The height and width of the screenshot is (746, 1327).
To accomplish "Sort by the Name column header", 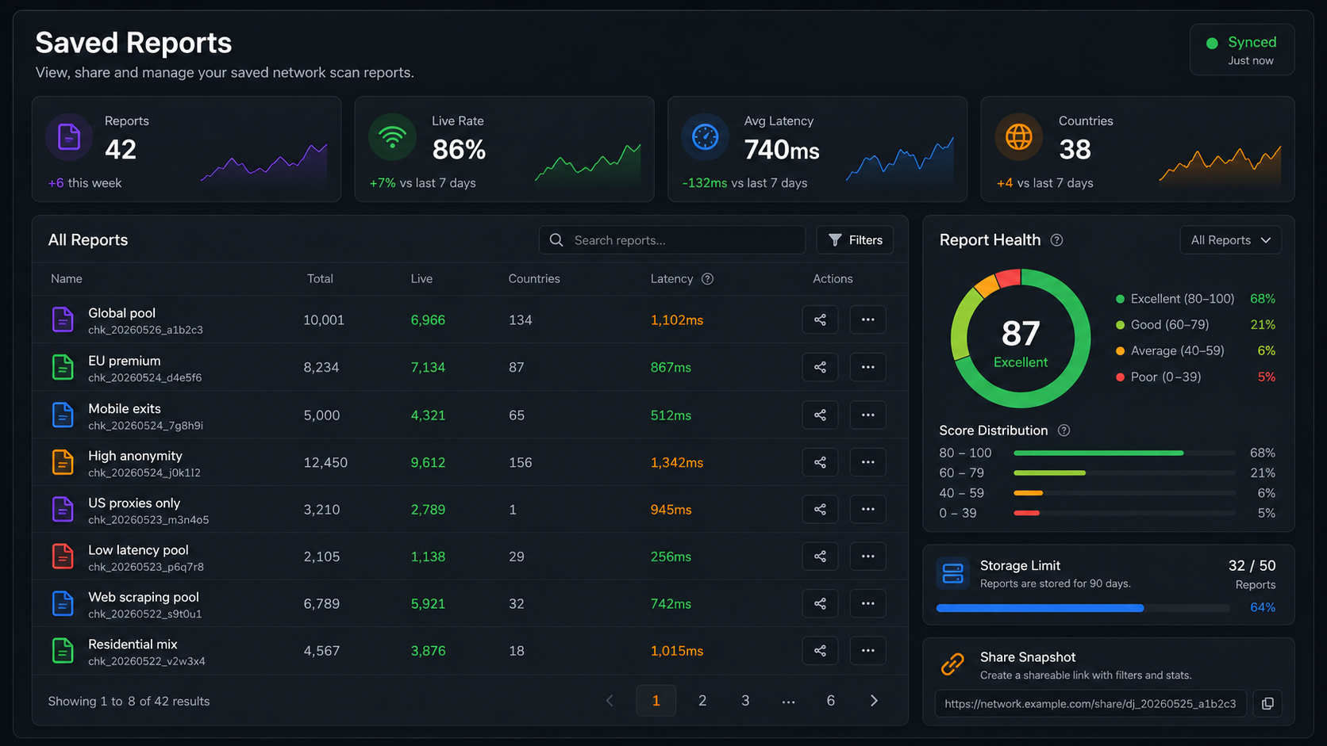I will pyautogui.click(x=67, y=279).
